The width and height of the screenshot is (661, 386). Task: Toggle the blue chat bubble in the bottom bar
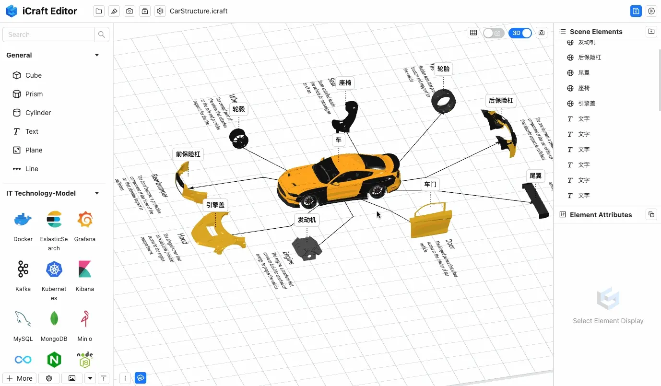point(140,378)
